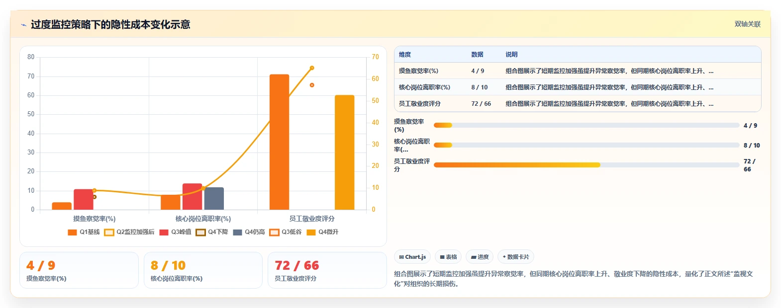
Task: Select the 数据卡片 tag
Action: click(516, 257)
